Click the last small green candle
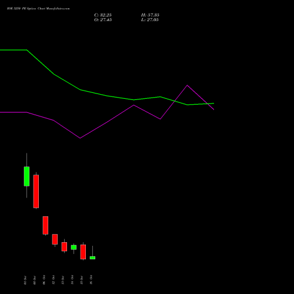294x294 pixels. click(x=92, y=258)
